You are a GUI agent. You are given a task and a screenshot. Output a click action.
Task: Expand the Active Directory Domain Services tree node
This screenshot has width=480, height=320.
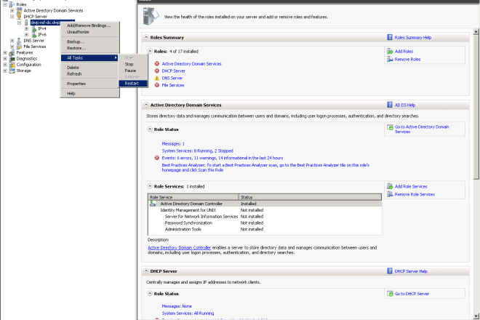point(12,10)
